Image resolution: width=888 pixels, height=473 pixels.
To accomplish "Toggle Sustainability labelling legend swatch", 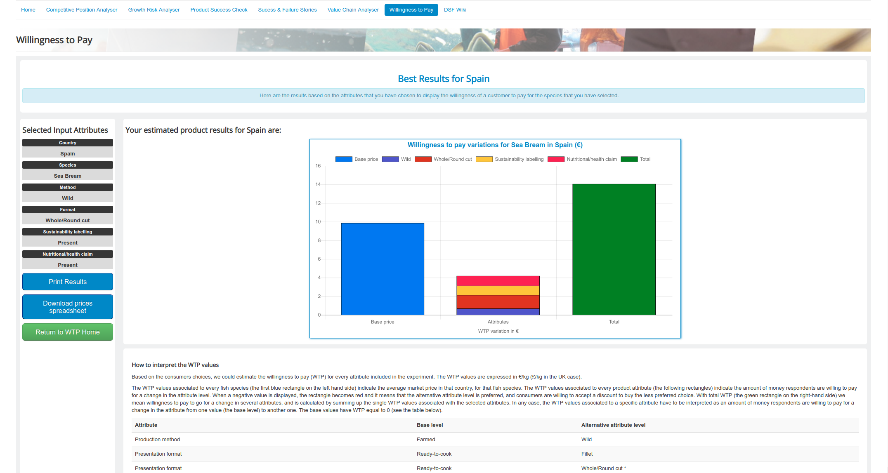I will pyautogui.click(x=484, y=159).
